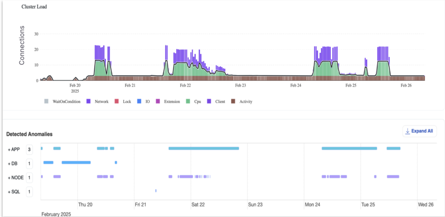Image resolution: width=445 pixels, height=217 pixels.
Task: Toggle the Client legend series
Action: [x=216, y=102]
